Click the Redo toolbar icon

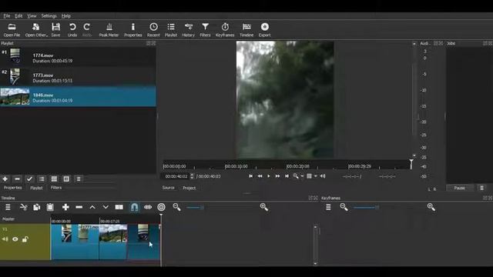(x=87, y=30)
